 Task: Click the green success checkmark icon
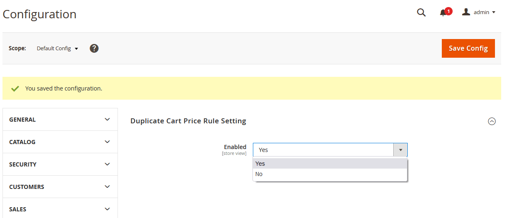tap(15, 88)
